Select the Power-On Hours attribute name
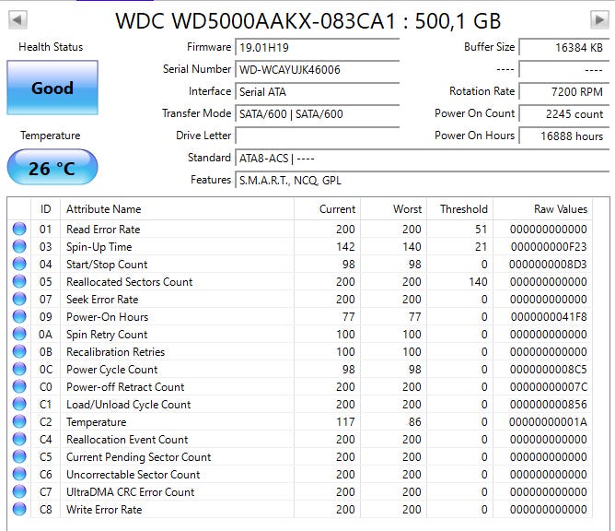 click(107, 316)
